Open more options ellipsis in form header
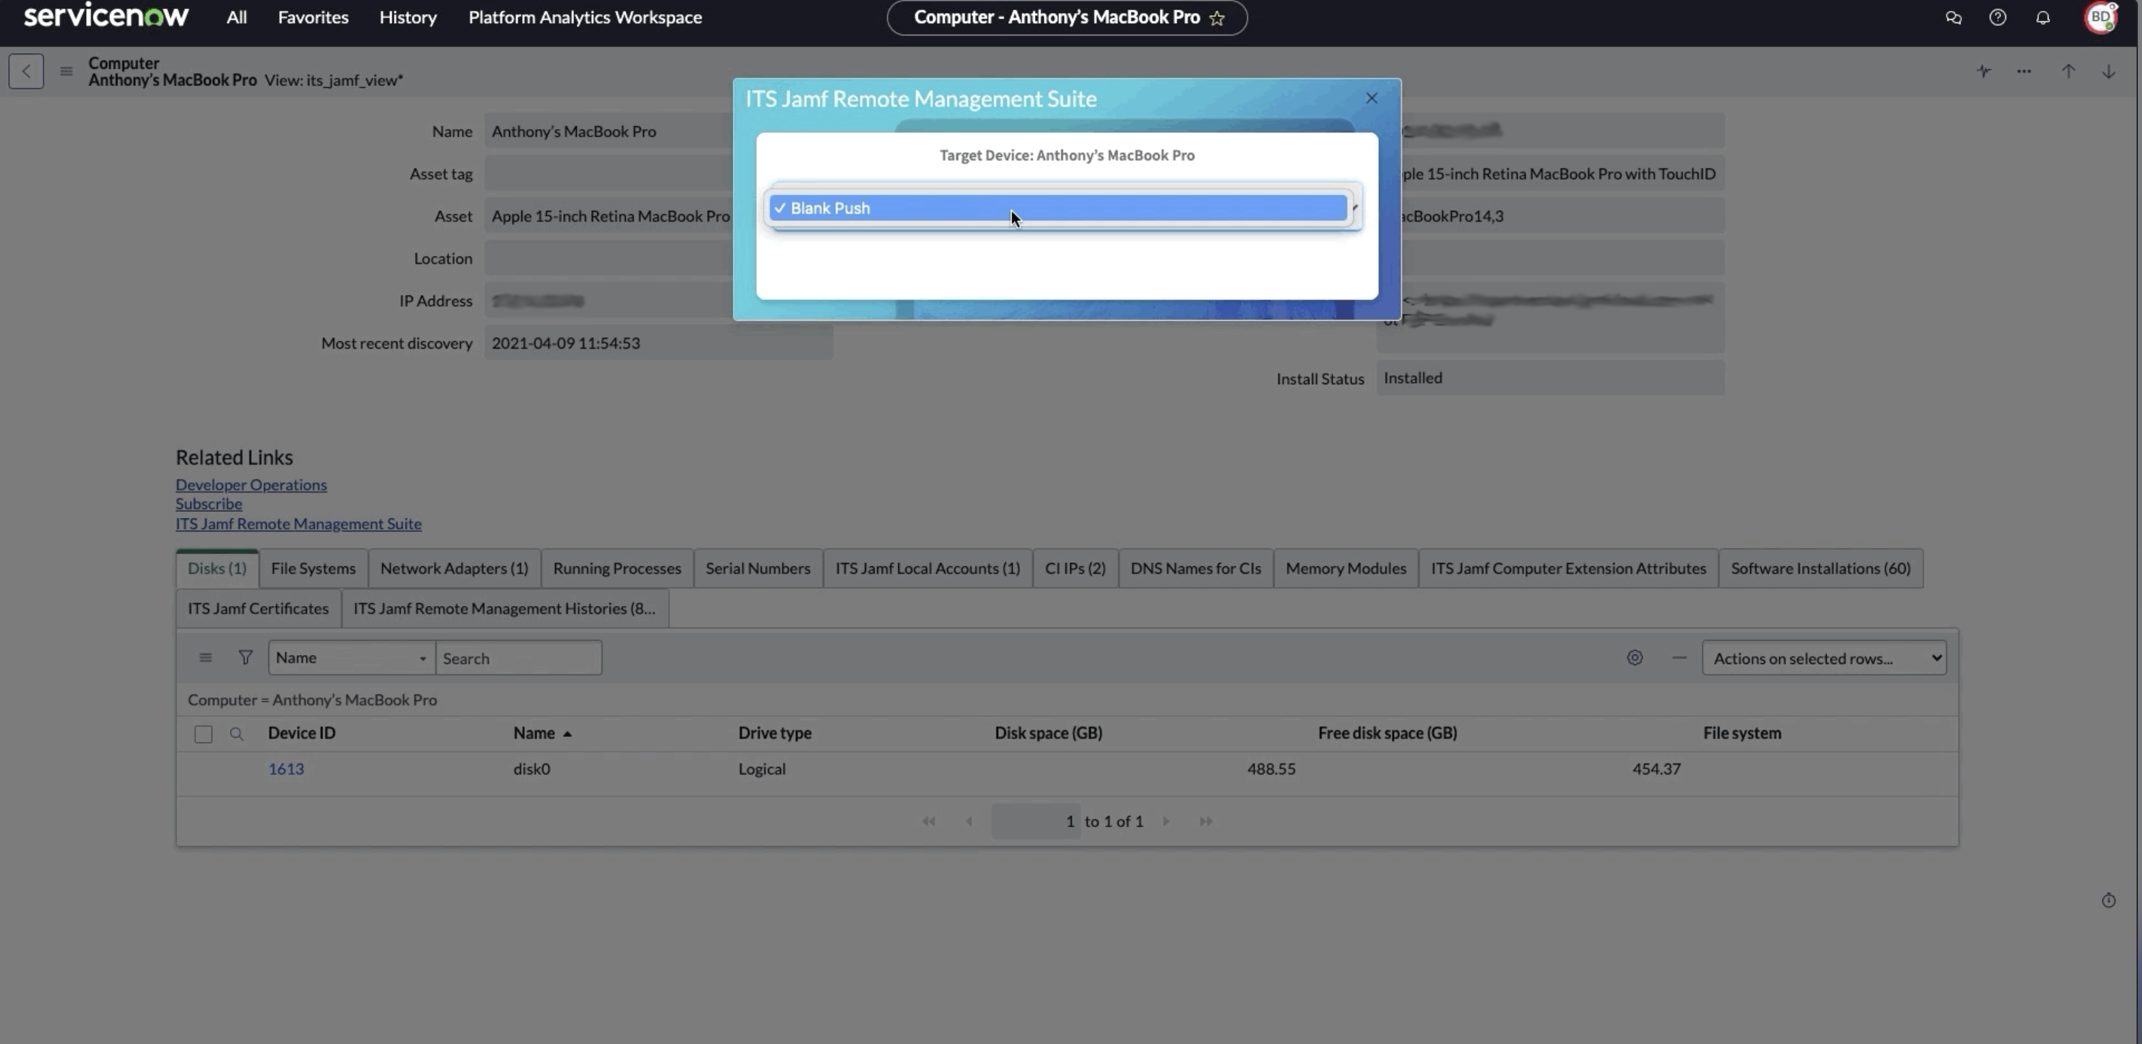This screenshot has height=1044, width=2142. click(x=2024, y=72)
